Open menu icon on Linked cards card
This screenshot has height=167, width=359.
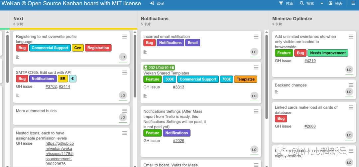point(351,107)
